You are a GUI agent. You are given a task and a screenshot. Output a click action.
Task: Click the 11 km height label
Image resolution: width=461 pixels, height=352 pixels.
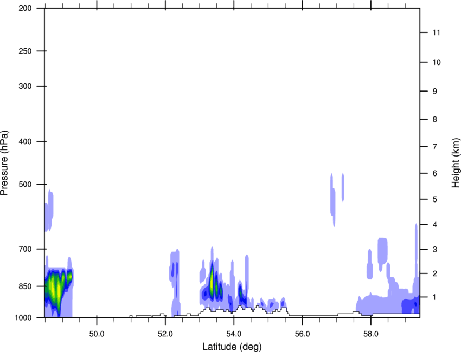click(436, 32)
